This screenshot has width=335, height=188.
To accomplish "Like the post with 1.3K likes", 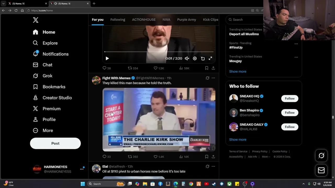I will pos(159,68).
